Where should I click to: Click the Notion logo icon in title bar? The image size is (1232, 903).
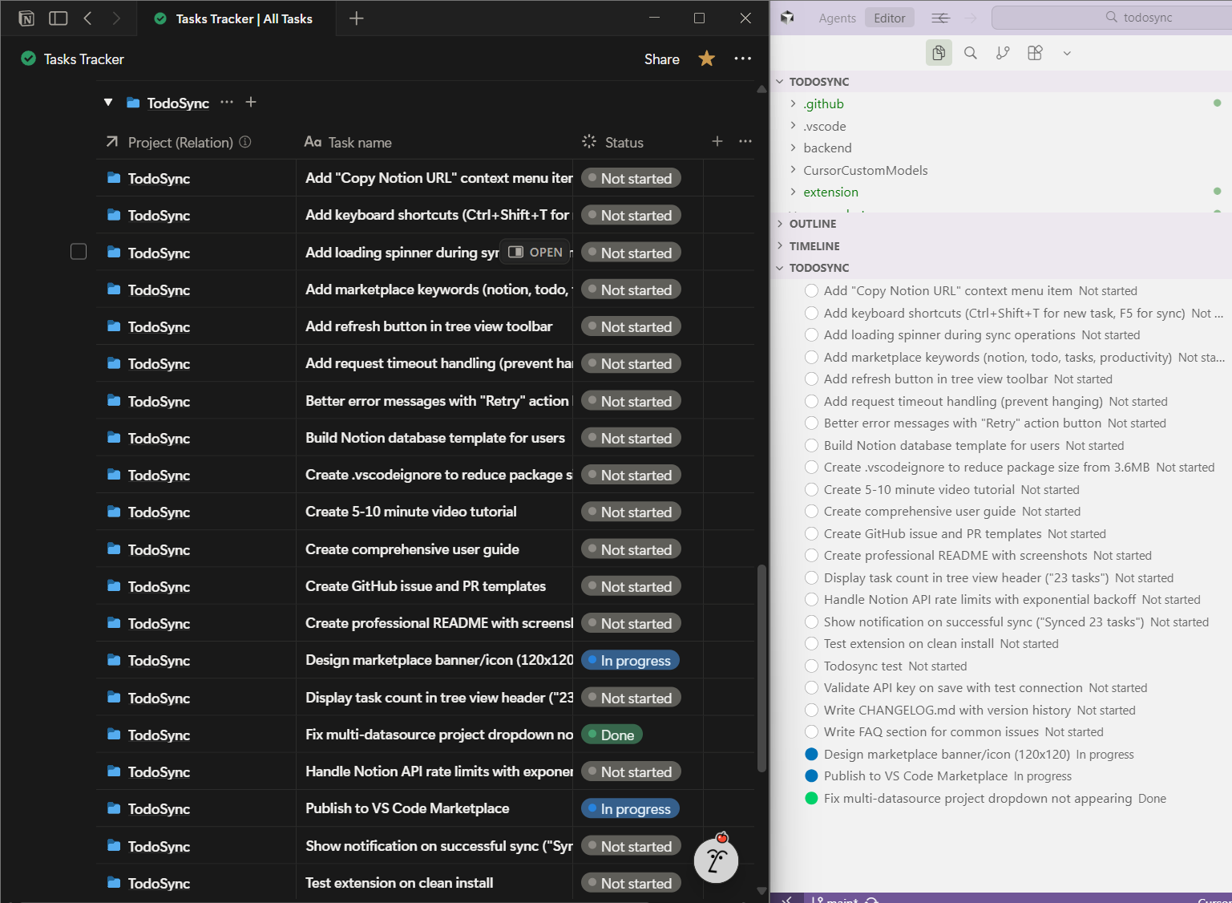tap(26, 18)
